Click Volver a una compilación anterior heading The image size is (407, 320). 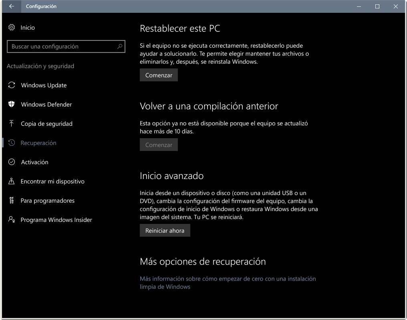209,106
